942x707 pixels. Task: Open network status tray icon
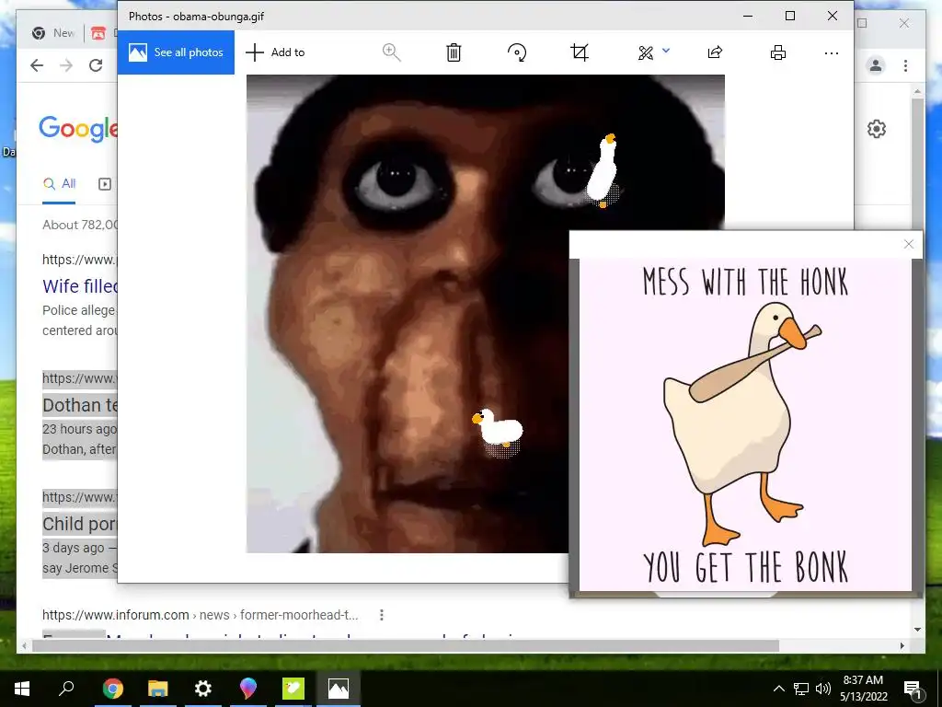coord(801,689)
